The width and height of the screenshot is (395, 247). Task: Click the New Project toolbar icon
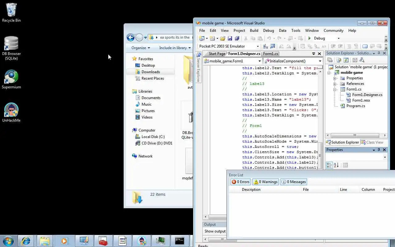[x=202, y=38]
